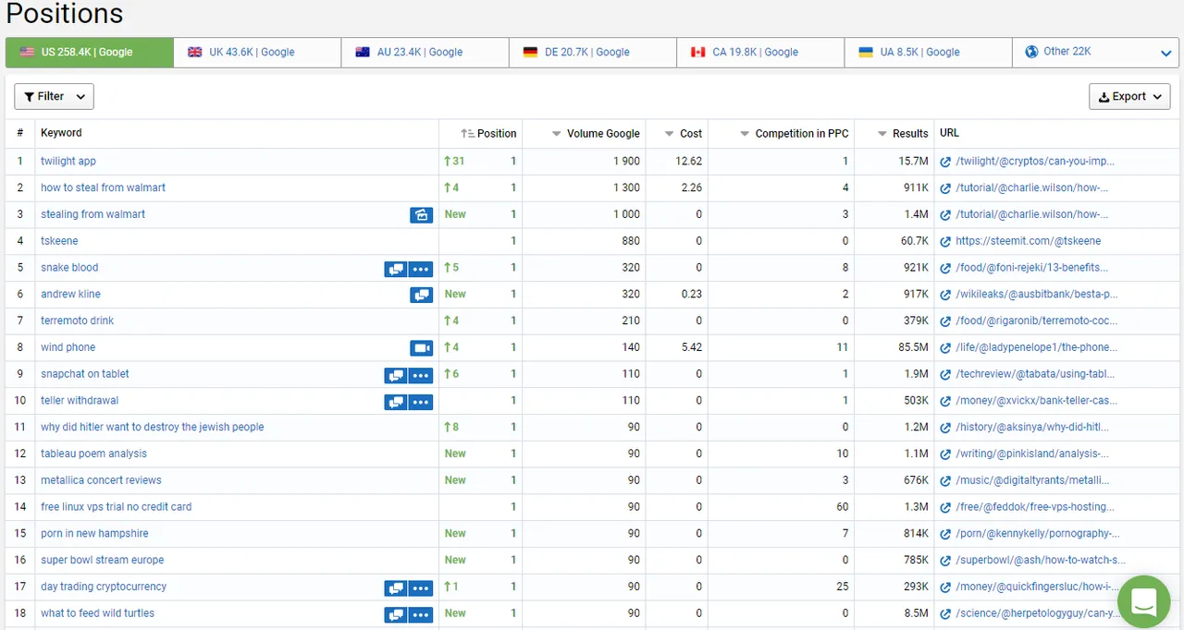Screen dimensions: 1184x630
Task: Sort by Volume Google column
Action: point(595,134)
